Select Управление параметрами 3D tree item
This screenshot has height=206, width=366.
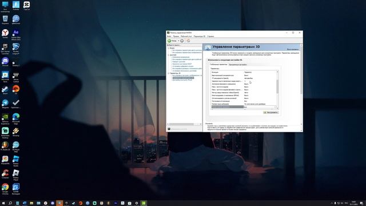pyautogui.click(x=183, y=78)
